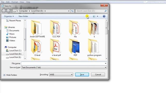Select Local Disk (D:) in sidebar
The width and height of the screenshot is (166, 93).
tap(14, 54)
